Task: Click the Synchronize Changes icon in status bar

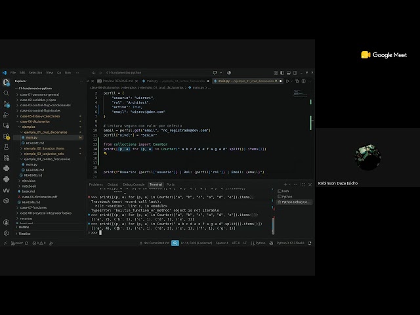Action: [x=26, y=243]
